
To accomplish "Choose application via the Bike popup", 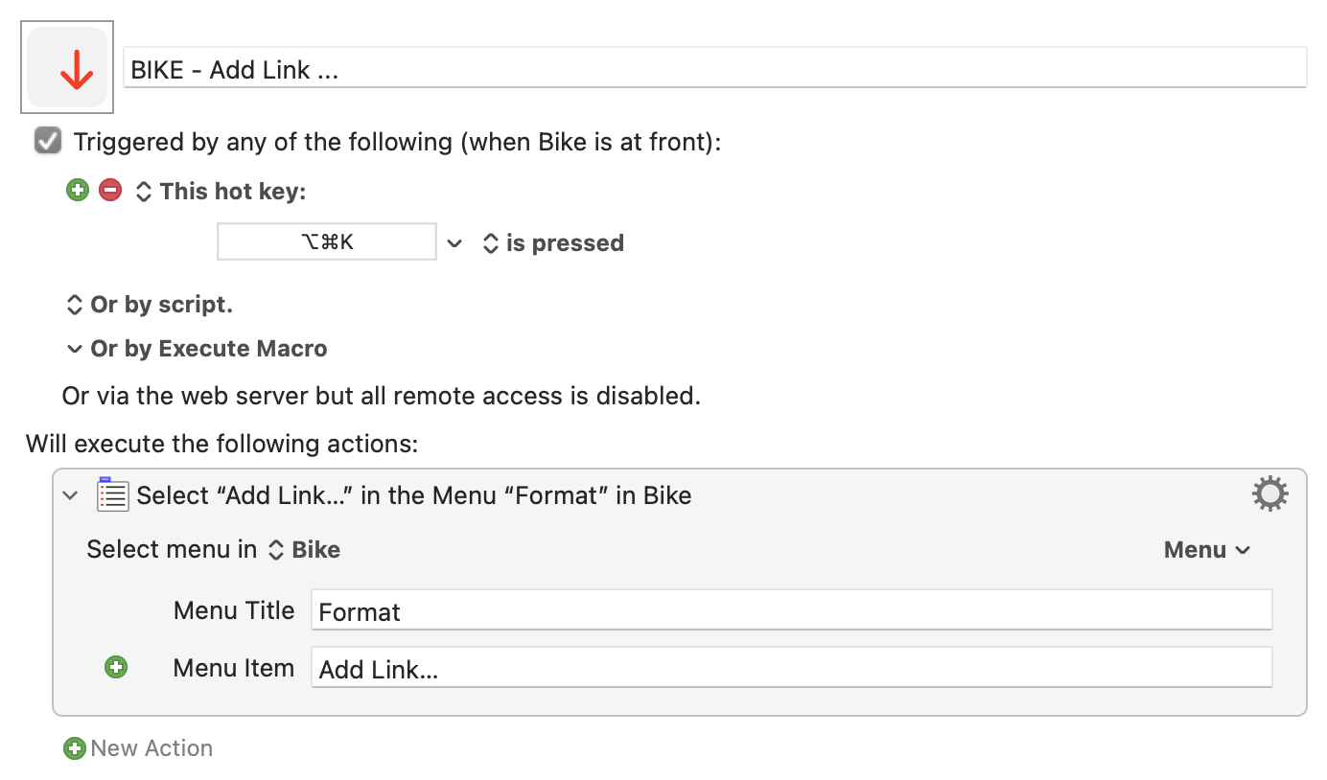I will click(304, 550).
